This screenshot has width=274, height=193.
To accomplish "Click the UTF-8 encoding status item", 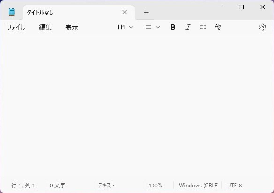I will point(234,186).
